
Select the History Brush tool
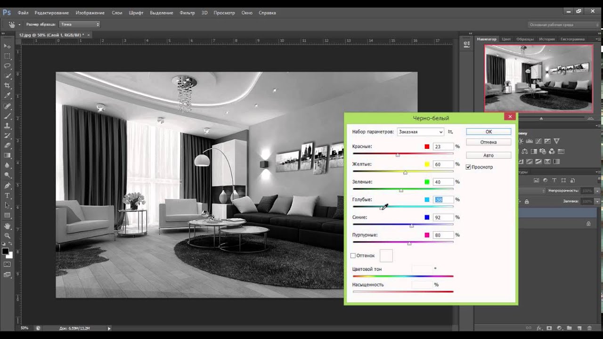click(7, 136)
